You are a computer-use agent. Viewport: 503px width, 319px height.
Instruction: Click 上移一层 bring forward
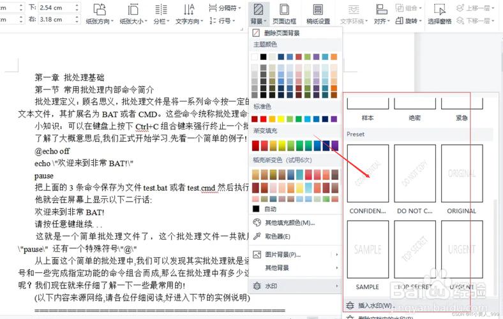(476, 8)
